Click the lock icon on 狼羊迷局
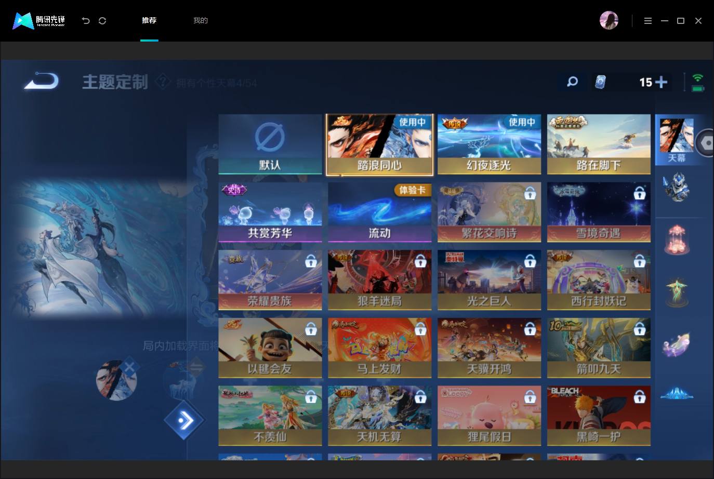714x479 pixels. (x=420, y=261)
